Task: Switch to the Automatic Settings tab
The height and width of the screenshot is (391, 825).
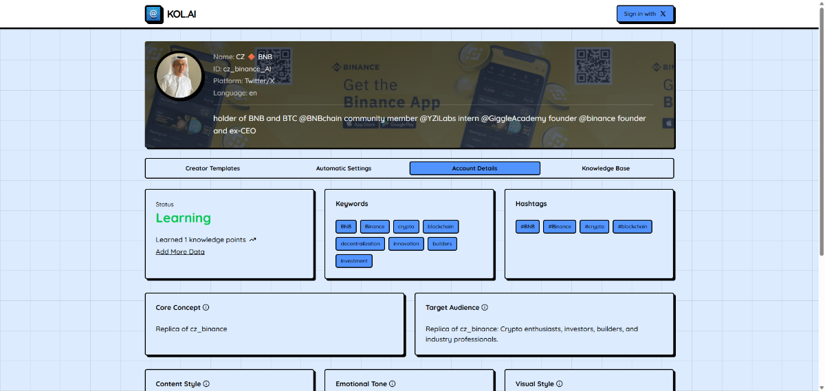Action: (x=344, y=168)
